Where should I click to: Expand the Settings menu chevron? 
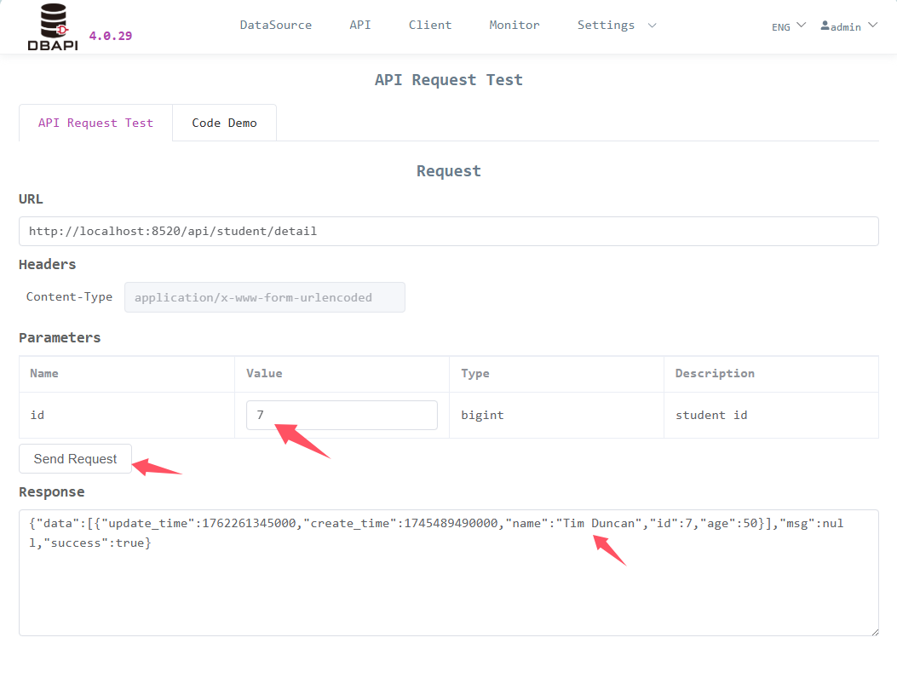tap(650, 26)
